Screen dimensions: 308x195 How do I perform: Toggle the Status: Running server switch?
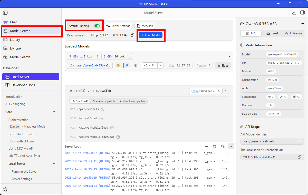tap(97, 26)
